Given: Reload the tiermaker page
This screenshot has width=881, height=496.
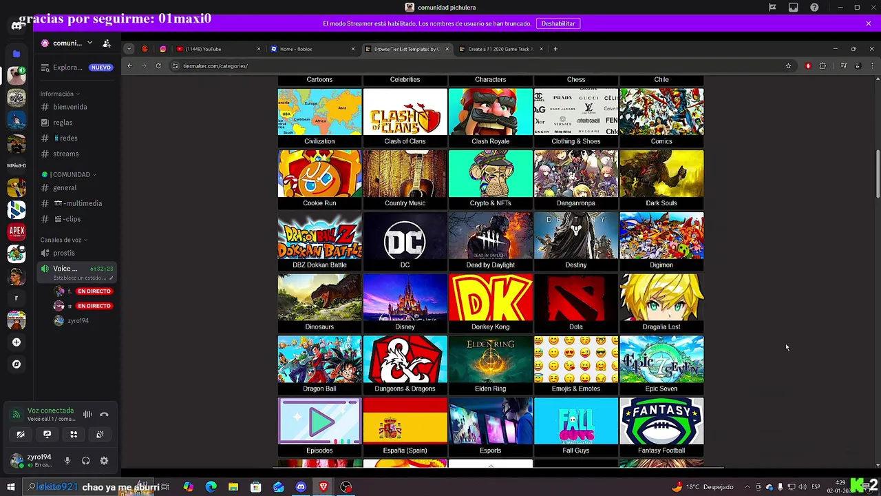Looking at the screenshot, I should coord(158,66).
